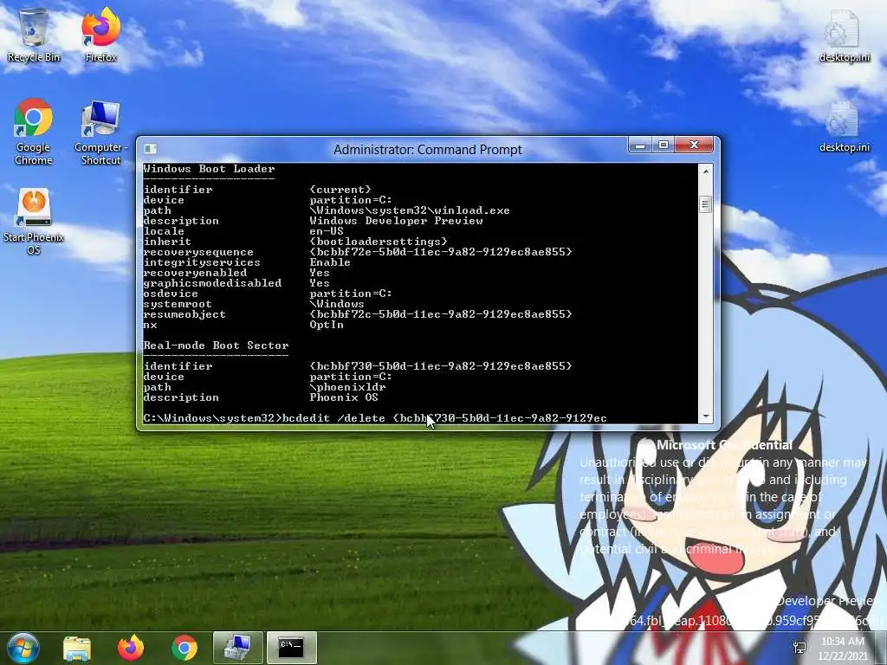Activate the Command Prompt taskbar button
Viewport: 887px width, 665px height.
click(291, 648)
